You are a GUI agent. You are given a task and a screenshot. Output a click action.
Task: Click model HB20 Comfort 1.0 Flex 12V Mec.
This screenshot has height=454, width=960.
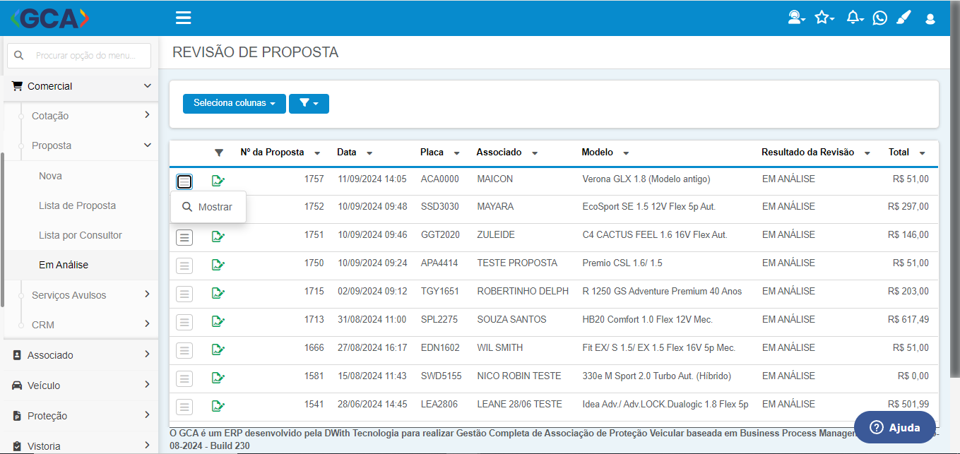pyautogui.click(x=647, y=320)
